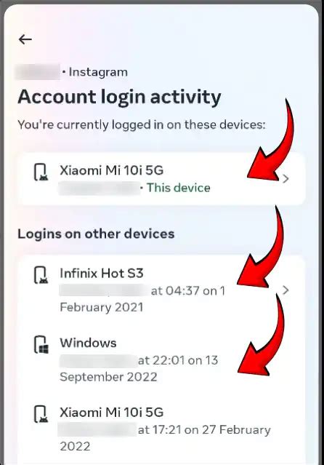Click the green "This device" label
Image resolution: width=324 pixels, height=465 pixels.
pyautogui.click(x=179, y=188)
